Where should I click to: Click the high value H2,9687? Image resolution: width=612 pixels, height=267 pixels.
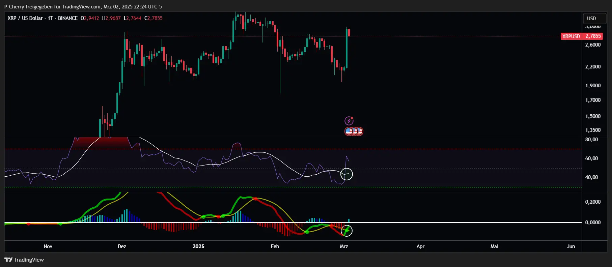tap(111, 18)
